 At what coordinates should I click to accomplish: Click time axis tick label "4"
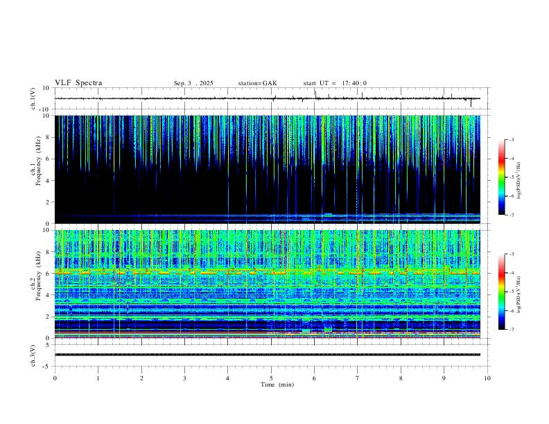(x=228, y=378)
